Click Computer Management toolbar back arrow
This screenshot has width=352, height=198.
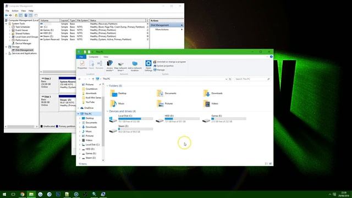pos(6,15)
